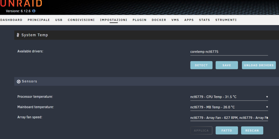279x139 pixels.
Task: Click the Detect drivers button
Action: point(201,65)
